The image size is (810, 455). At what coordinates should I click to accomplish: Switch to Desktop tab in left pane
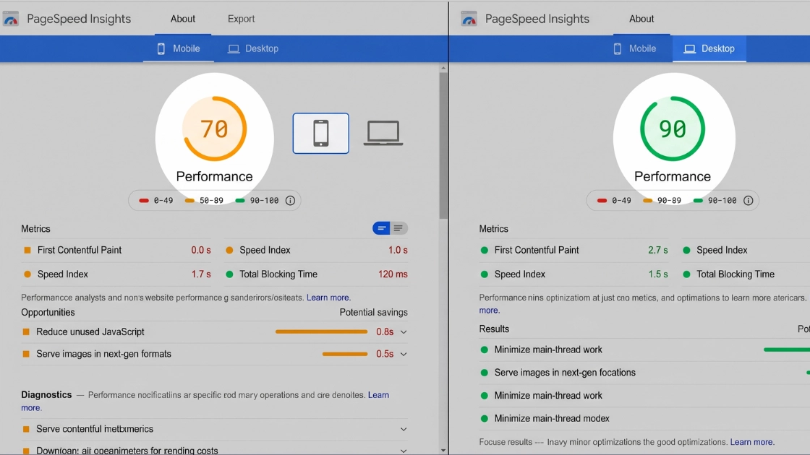click(x=253, y=48)
